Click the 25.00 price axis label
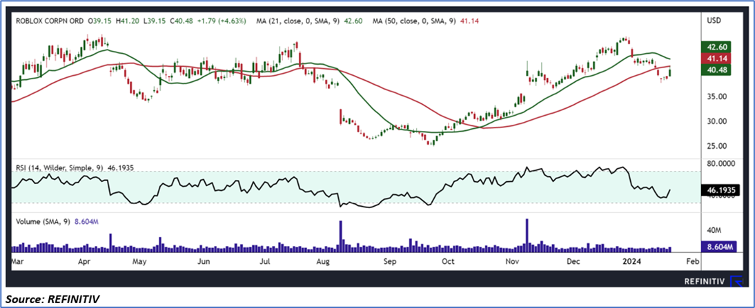Screen dimensions: 755x308 point(716,145)
